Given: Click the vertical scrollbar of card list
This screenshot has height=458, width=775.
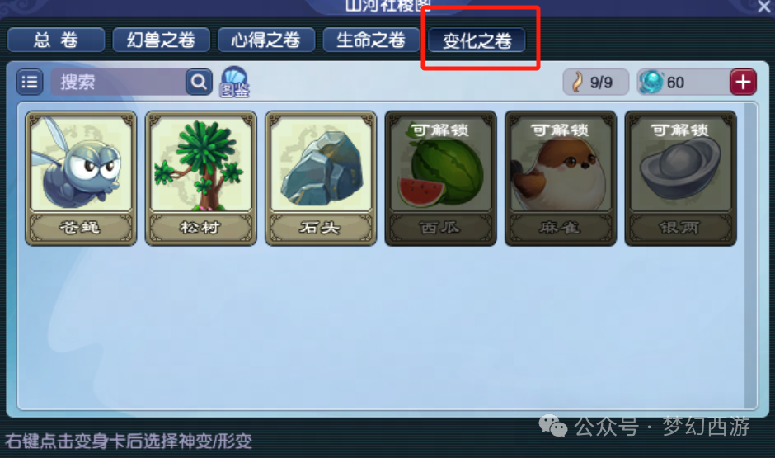Looking at the screenshot, I should pos(750,255).
